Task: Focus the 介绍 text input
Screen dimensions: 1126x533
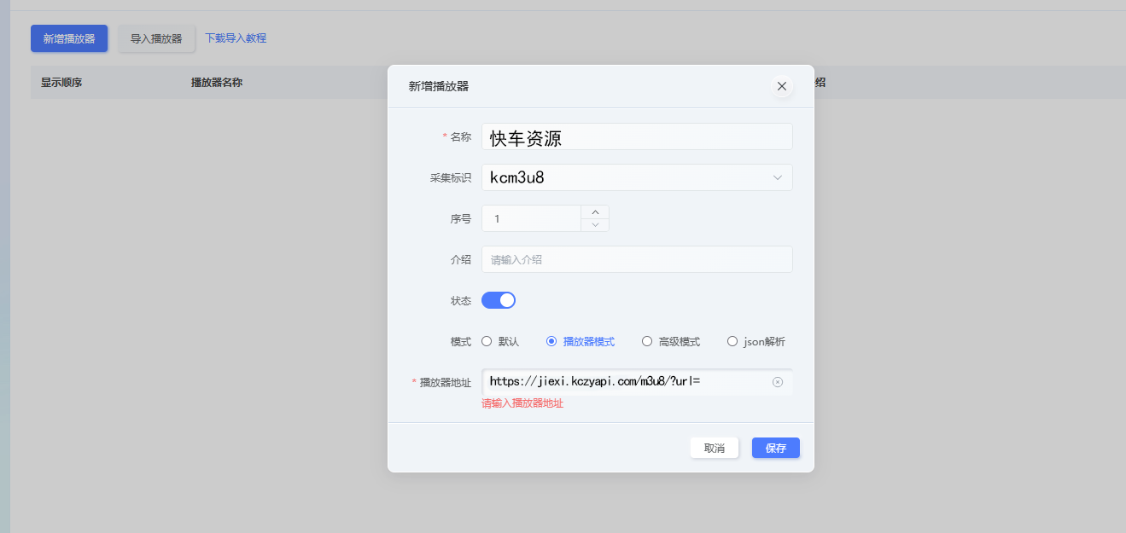Action: (636, 259)
